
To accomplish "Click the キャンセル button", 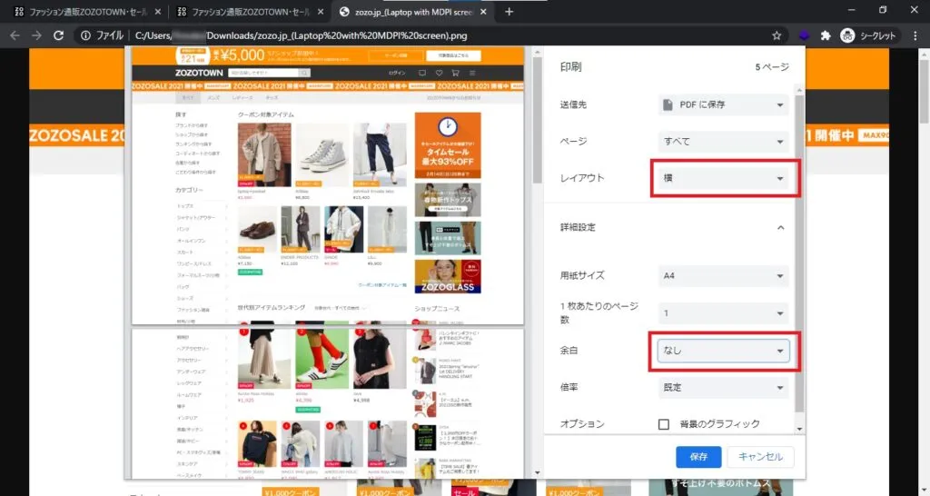I will pyautogui.click(x=760, y=457).
